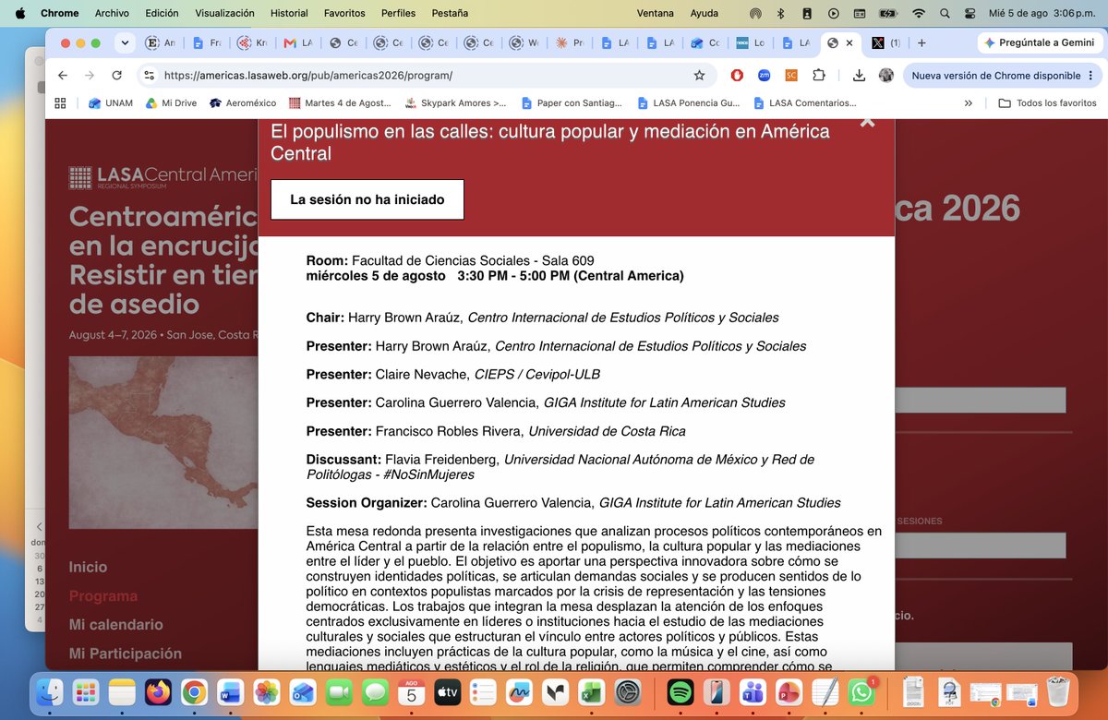
Task: Click the orange SC extension icon
Action: point(791,76)
